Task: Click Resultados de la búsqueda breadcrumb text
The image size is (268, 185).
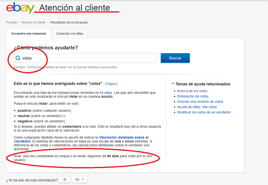Action: pos(69,22)
